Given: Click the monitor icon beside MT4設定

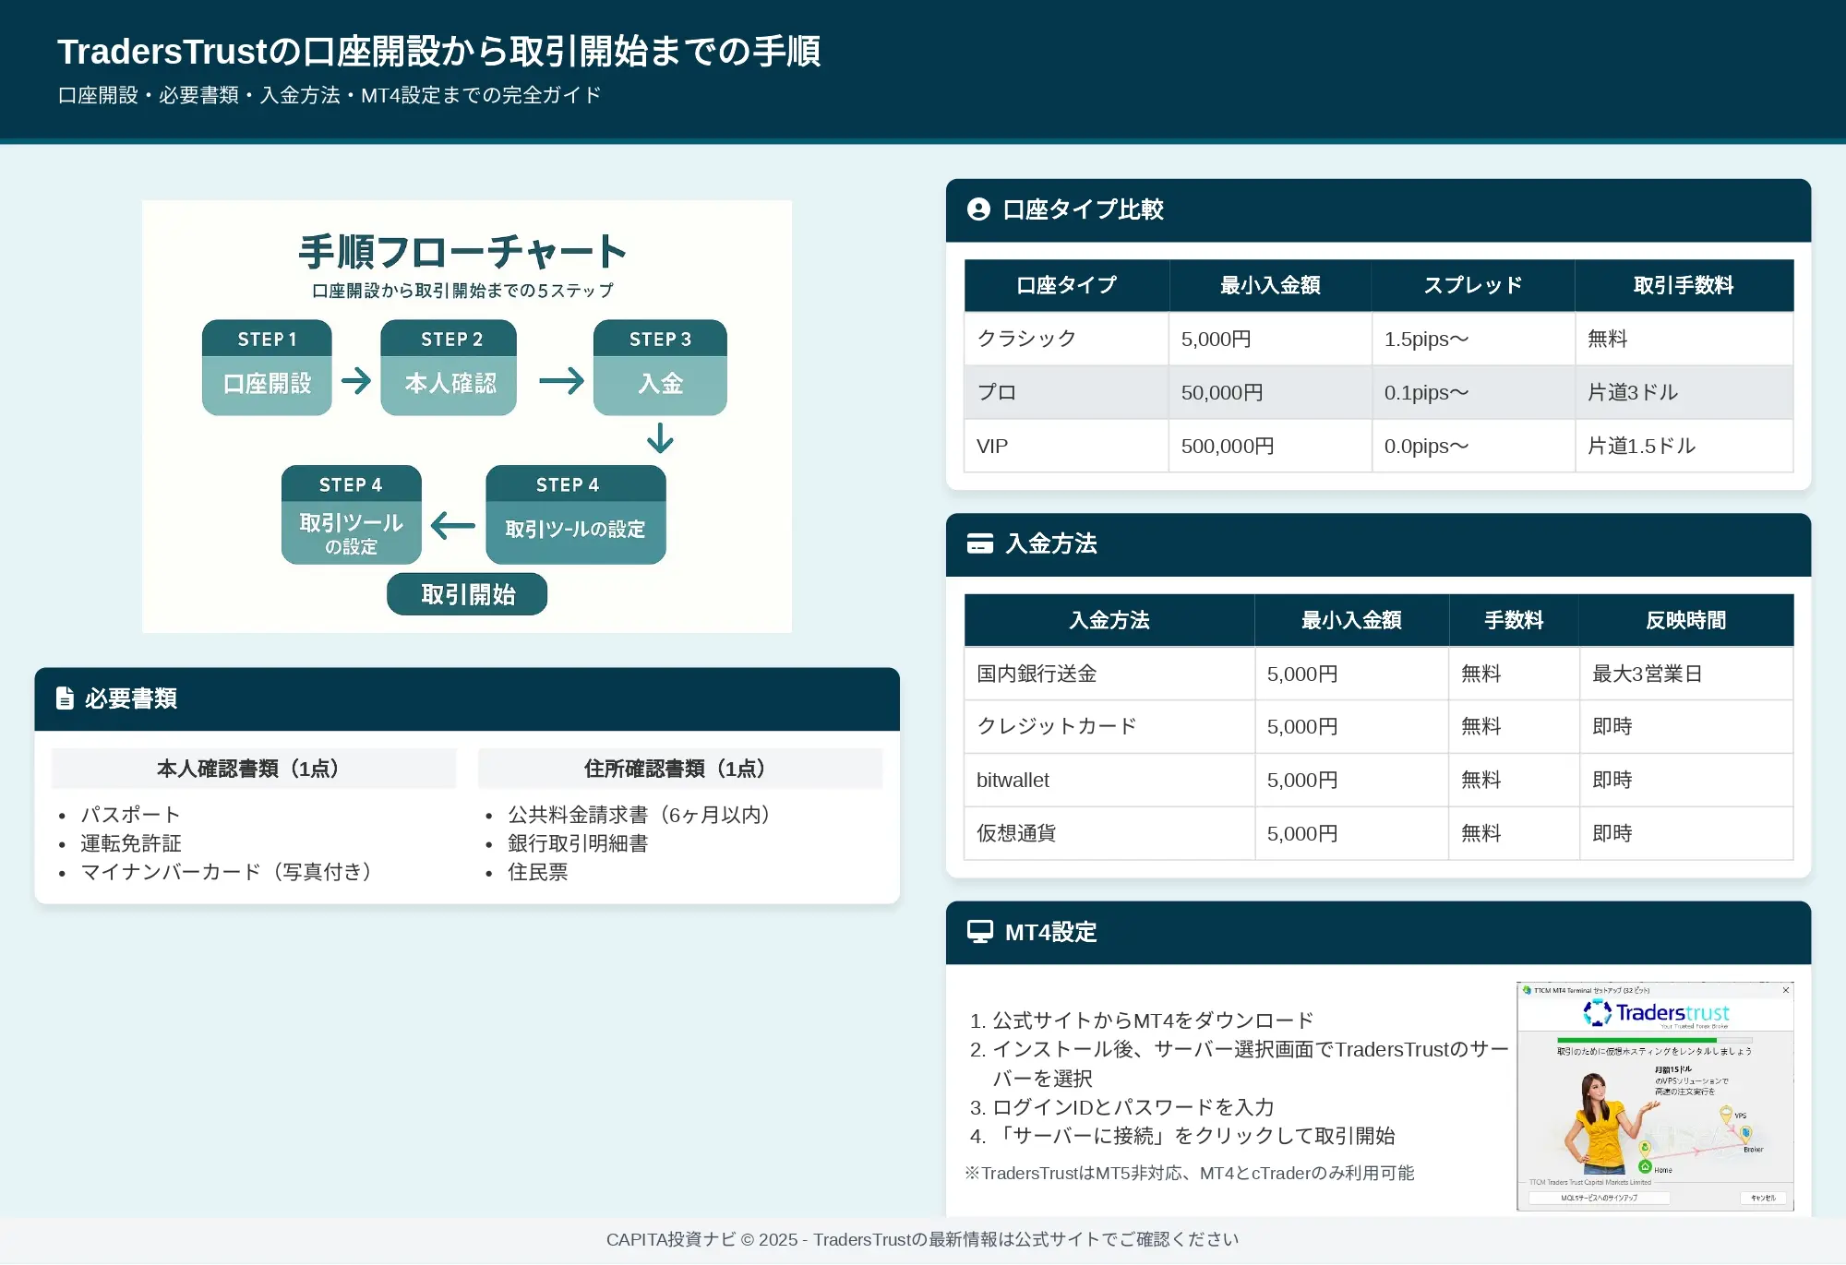Looking at the screenshot, I should pos(979,931).
